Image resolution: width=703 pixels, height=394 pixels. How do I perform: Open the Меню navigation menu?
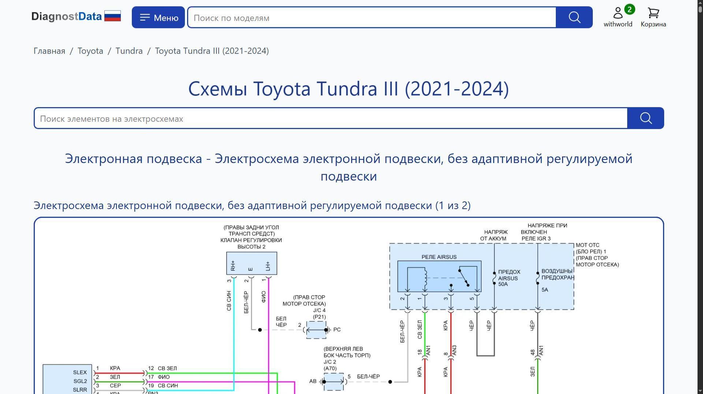coord(158,17)
